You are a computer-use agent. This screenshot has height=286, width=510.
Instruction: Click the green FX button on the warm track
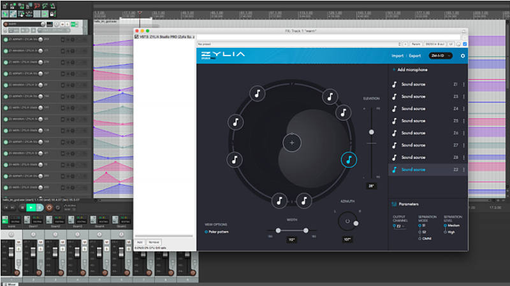pos(73,24)
